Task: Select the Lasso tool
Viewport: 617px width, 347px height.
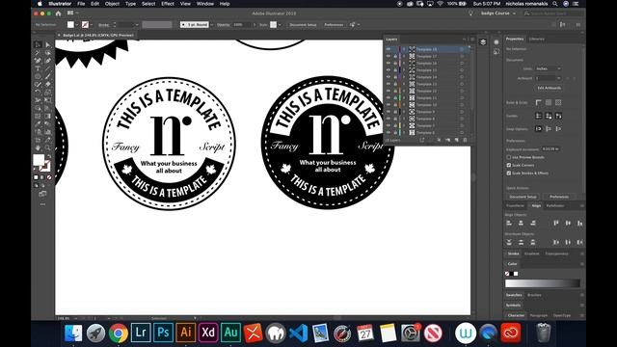Action: pos(47,53)
